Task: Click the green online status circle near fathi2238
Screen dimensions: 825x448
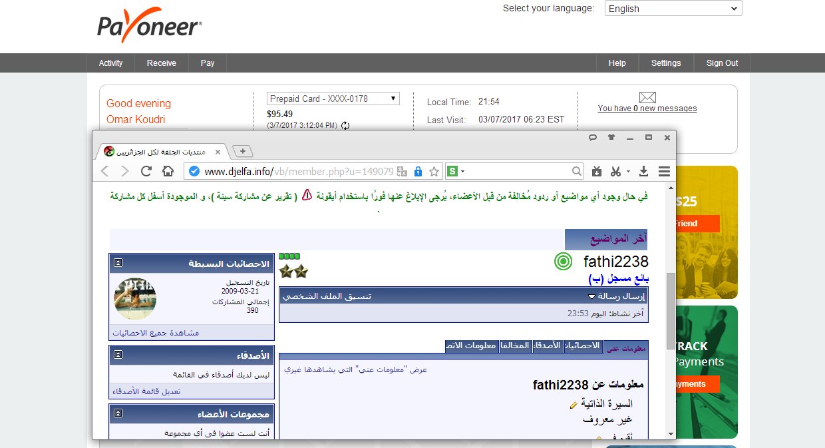Action: [x=563, y=262]
